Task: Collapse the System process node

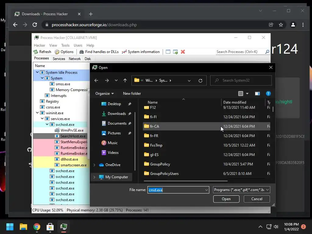Action: click(x=42, y=78)
